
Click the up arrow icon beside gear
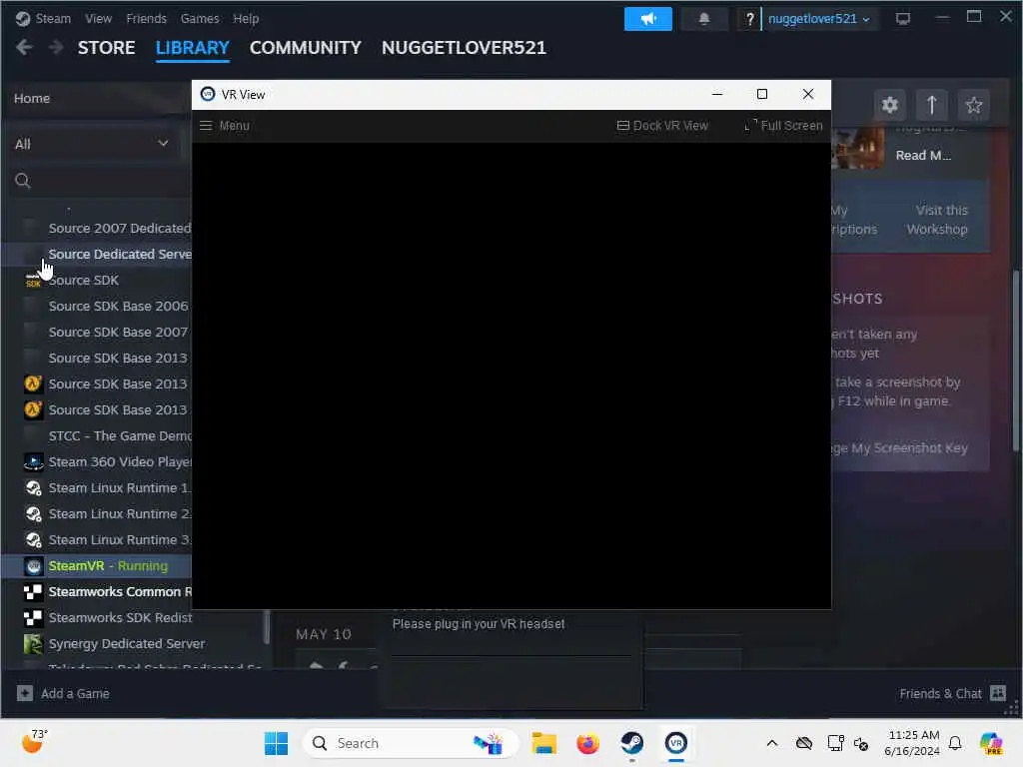click(932, 105)
